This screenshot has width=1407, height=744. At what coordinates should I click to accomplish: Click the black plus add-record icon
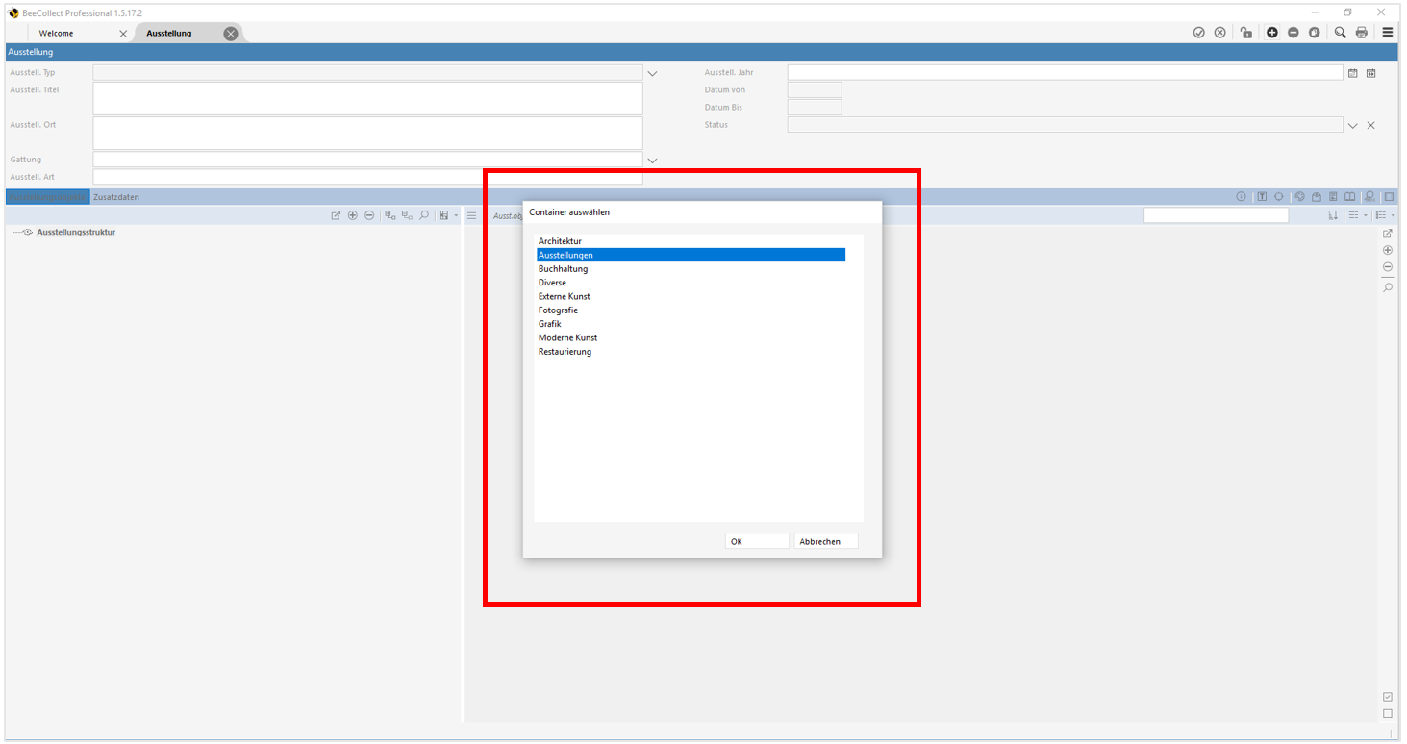(1272, 33)
